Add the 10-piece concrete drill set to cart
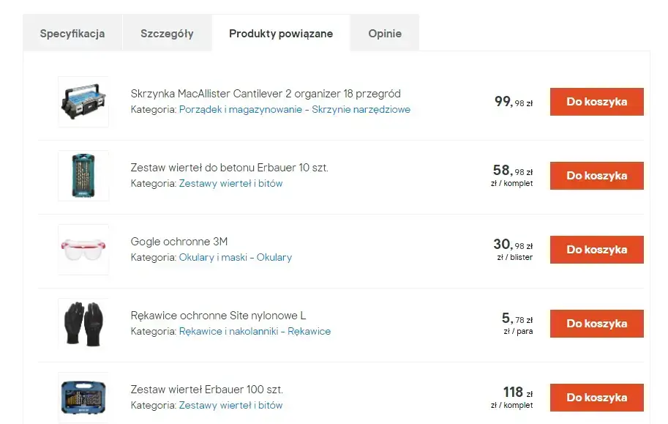The height and width of the screenshot is (424, 668). point(596,176)
